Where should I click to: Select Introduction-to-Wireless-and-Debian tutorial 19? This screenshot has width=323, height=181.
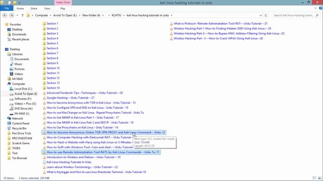click(83, 157)
